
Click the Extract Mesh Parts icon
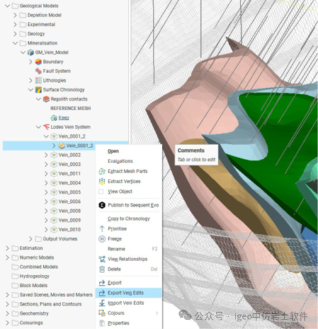[x=102, y=171]
